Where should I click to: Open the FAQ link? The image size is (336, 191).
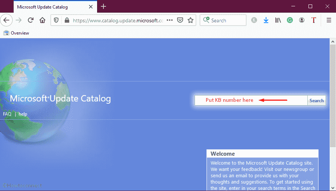tap(7, 114)
